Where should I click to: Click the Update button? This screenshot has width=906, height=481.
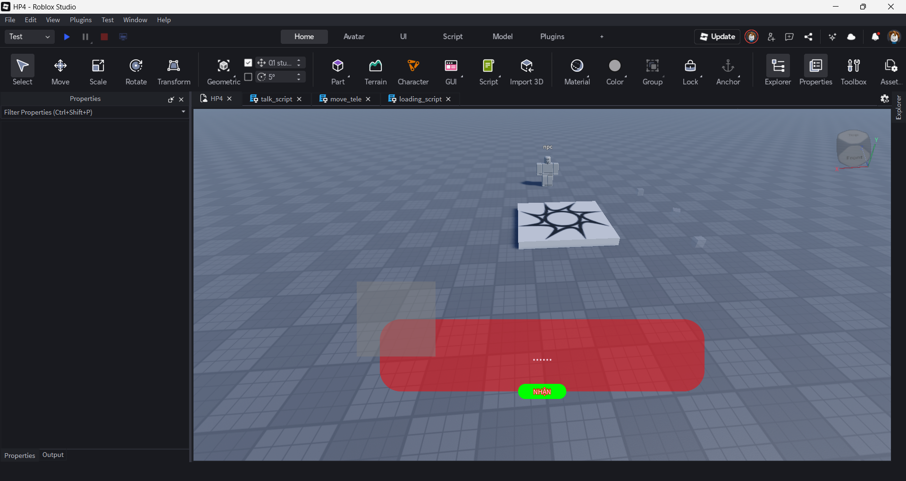point(717,37)
